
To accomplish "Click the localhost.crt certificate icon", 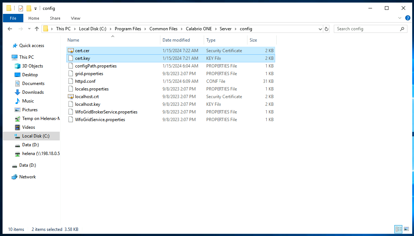I will click(x=71, y=97).
